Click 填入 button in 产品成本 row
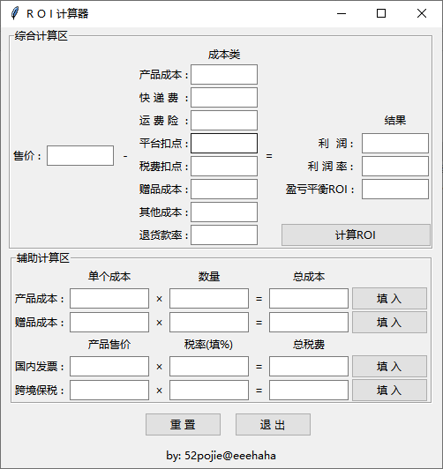Image resolution: width=443 pixels, height=469 pixels. point(389,299)
